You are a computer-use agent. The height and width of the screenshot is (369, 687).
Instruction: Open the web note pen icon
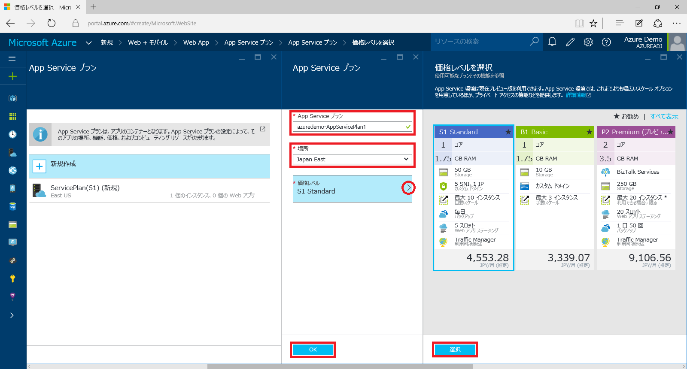coord(639,23)
